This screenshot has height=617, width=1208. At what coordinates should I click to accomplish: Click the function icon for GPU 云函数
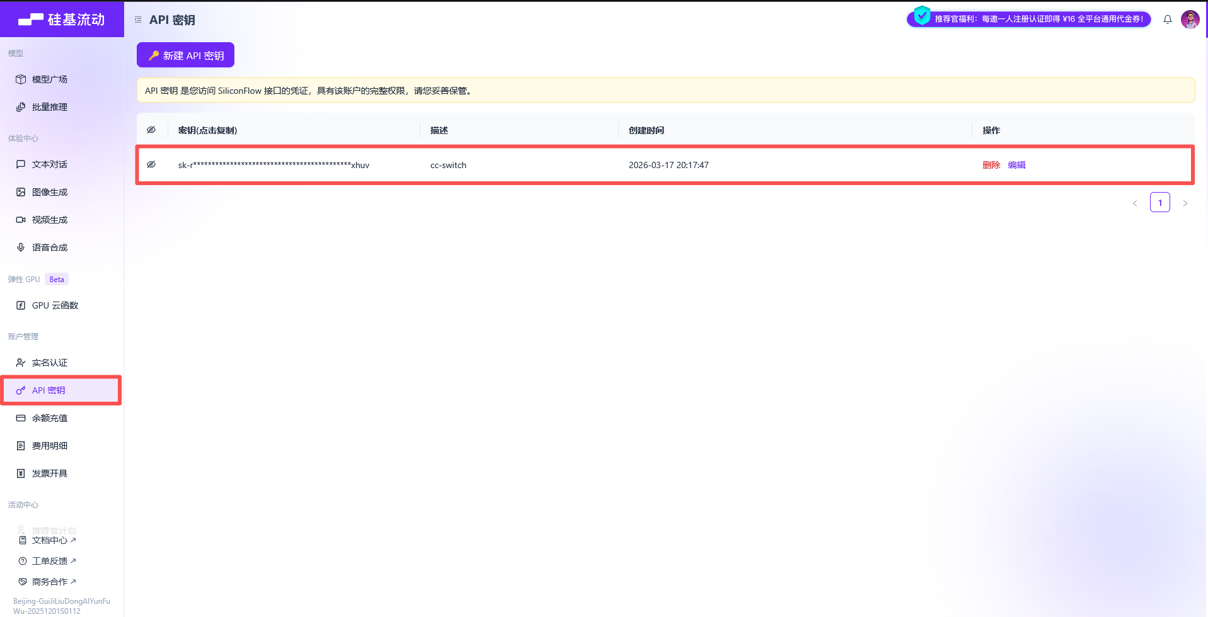pos(21,305)
